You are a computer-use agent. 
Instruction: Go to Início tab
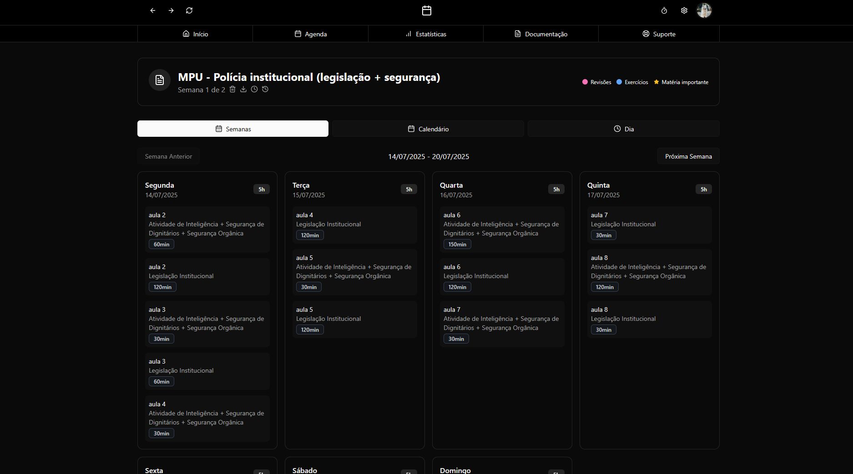pos(195,34)
